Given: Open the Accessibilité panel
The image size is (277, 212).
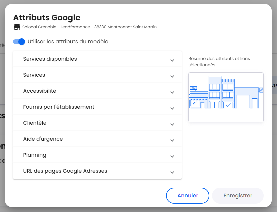Looking at the screenshot, I should pos(97,91).
